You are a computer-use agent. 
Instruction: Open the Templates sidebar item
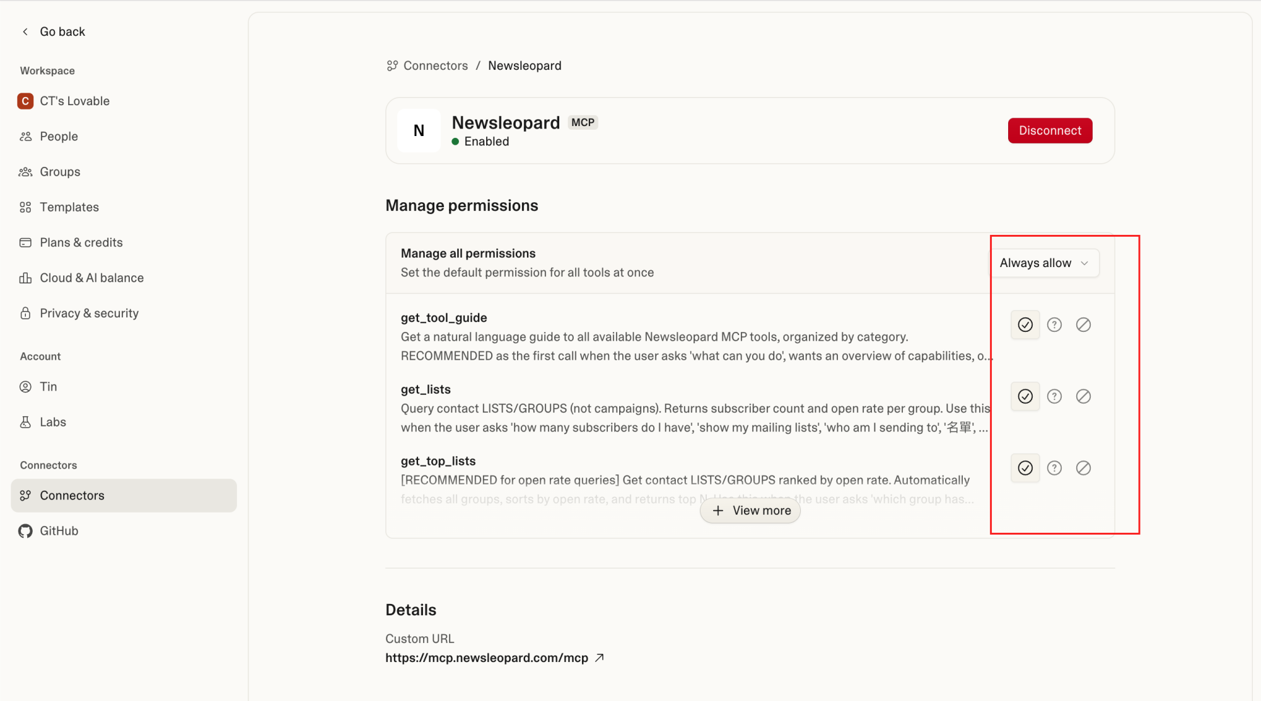[x=69, y=207]
